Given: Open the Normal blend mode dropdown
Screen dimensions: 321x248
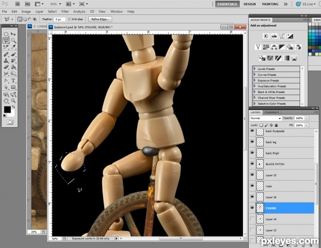Looking at the screenshot, I should pos(265,118).
